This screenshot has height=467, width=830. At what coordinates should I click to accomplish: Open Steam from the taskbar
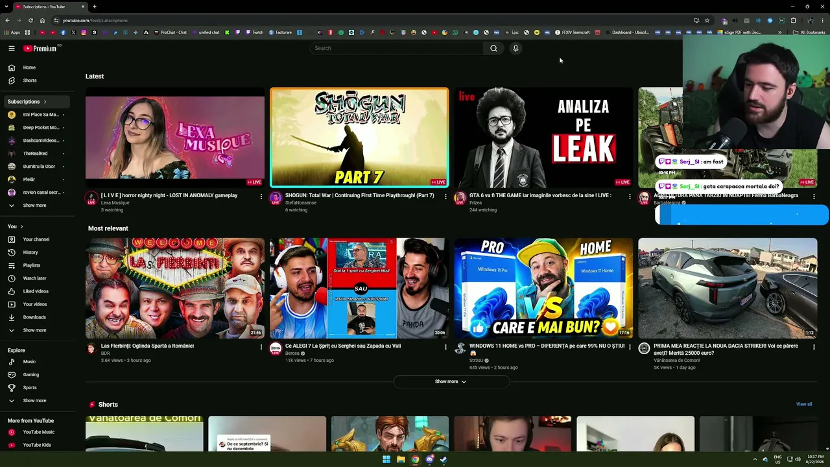click(x=444, y=459)
